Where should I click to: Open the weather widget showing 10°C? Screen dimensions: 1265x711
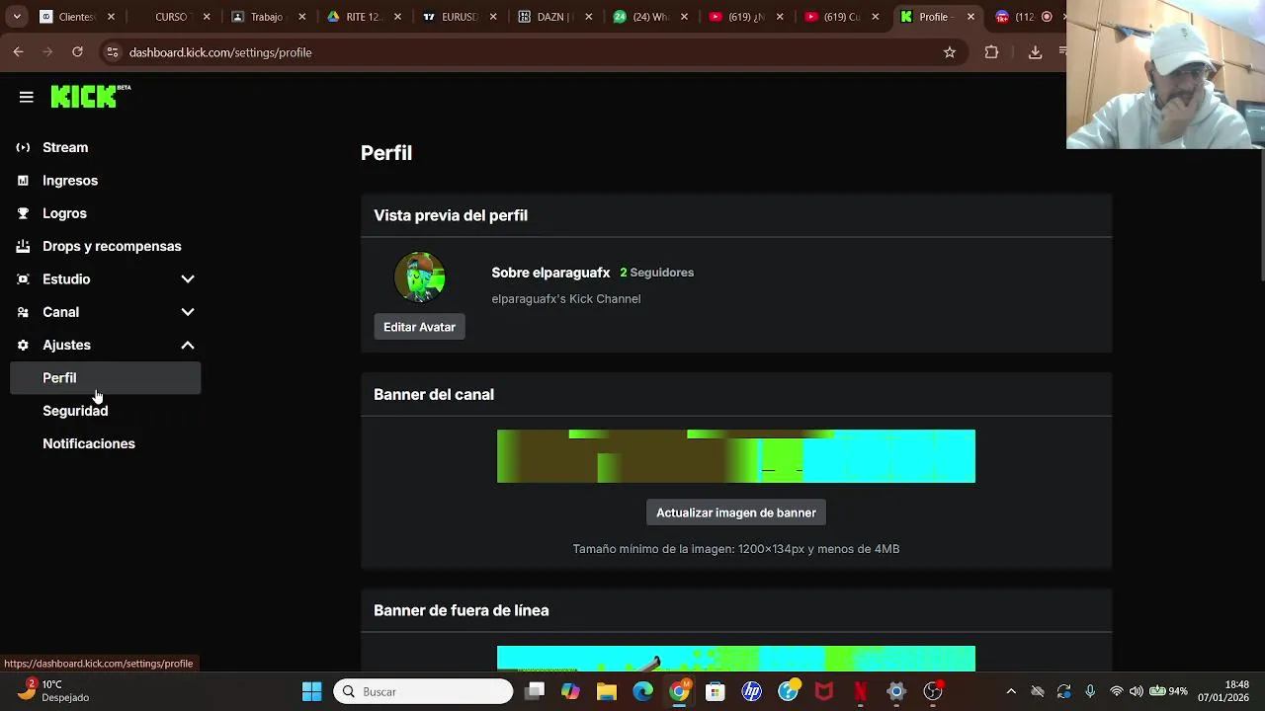54,690
